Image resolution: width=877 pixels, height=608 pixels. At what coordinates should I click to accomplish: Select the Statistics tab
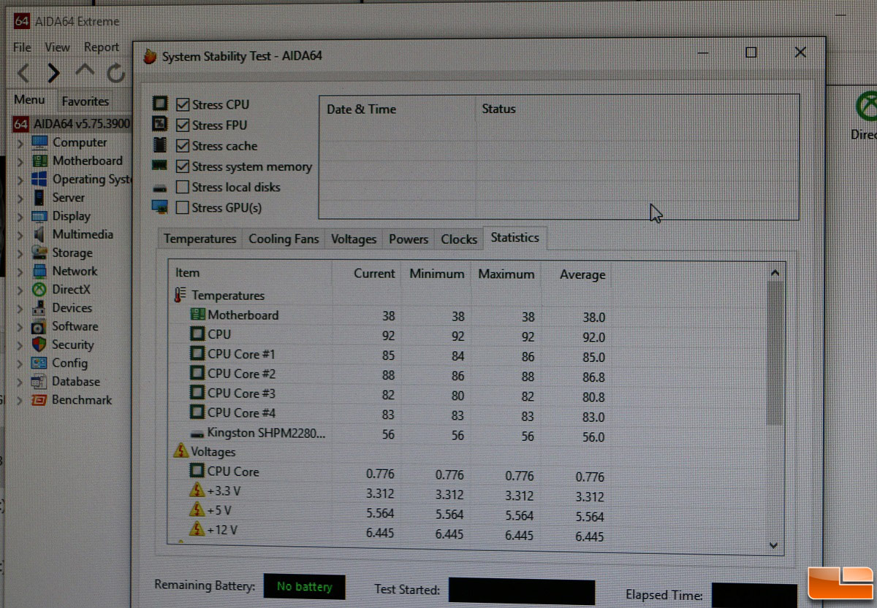[x=515, y=237]
